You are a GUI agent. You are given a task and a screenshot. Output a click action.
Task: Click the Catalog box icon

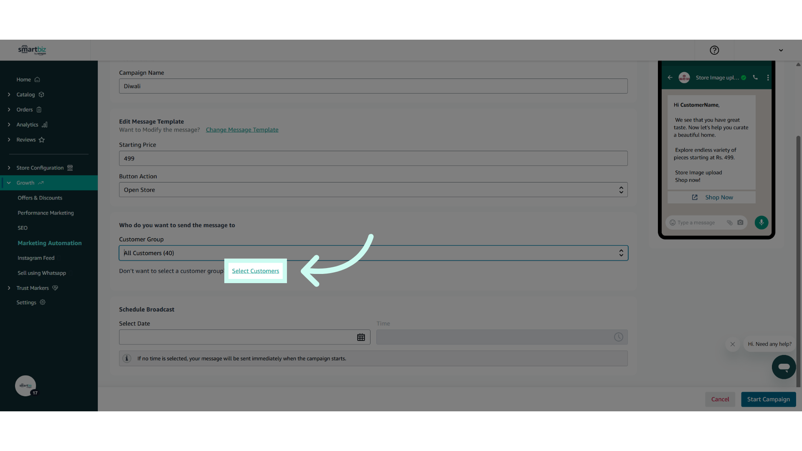[x=41, y=94]
